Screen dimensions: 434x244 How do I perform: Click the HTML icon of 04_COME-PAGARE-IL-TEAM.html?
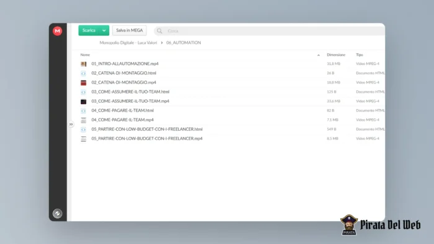[83, 110]
